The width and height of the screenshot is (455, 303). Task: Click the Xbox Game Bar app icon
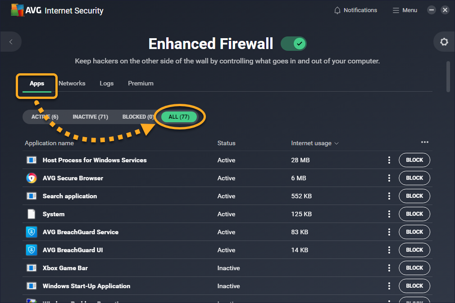pyautogui.click(x=31, y=268)
